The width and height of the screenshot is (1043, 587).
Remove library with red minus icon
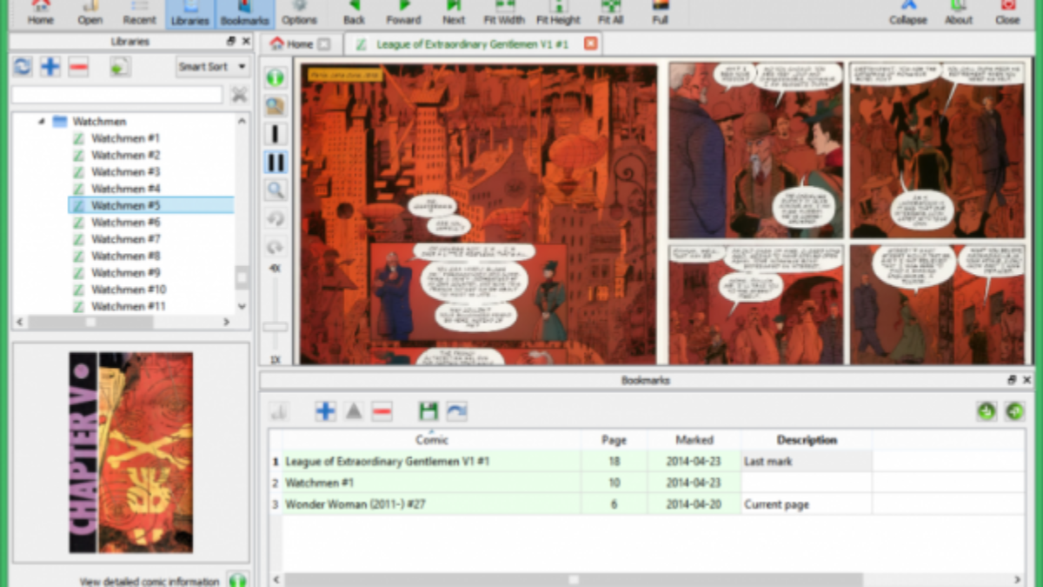point(78,66)
